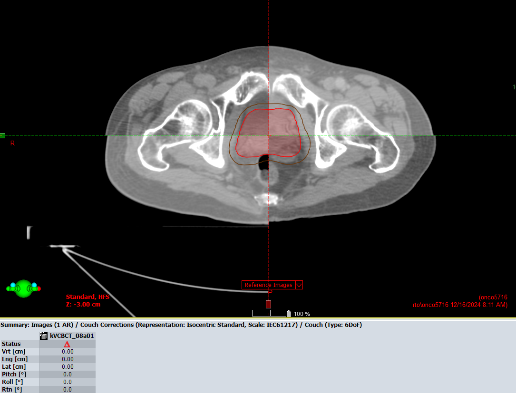Click the Reference Images label box
Image resolution: width=516 pixels, height=393 pixels.
pyautogui.click(x=269, y=285)
